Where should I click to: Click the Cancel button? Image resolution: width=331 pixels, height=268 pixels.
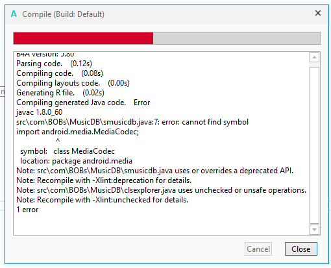pyautogui.click(x=258, y=249)
